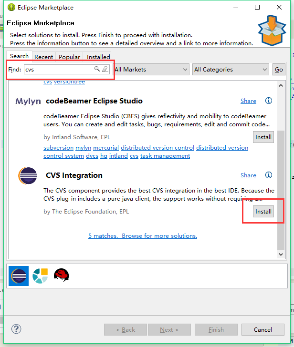This screenshot has height=347, width=294.
Task: Switch to the Popular tab
Action: click(69, 57)
